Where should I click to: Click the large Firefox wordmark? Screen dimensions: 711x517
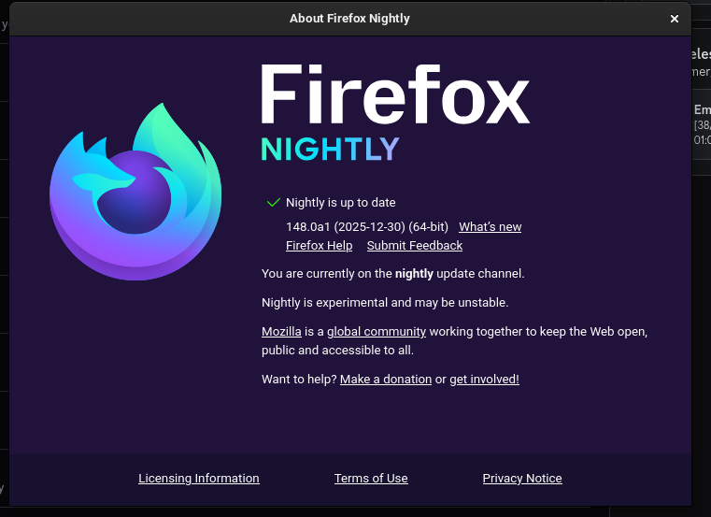[x=394, y=95]
